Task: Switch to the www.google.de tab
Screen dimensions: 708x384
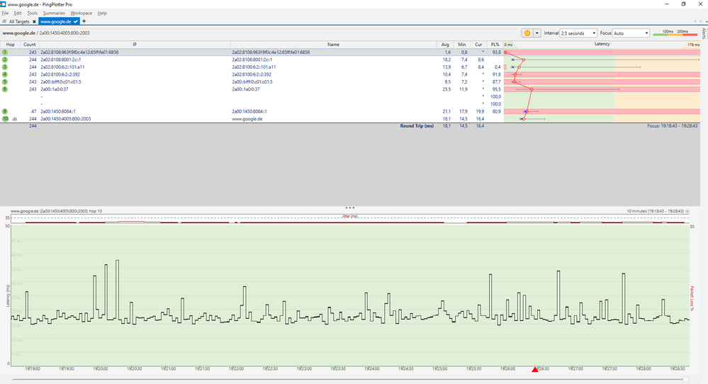Action: tap(57, 22)
